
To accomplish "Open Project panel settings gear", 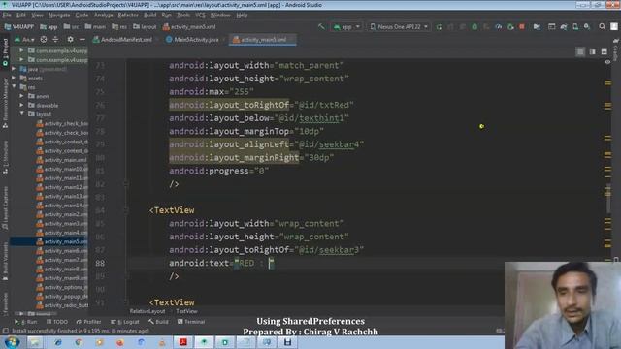I will click(70, 40).
